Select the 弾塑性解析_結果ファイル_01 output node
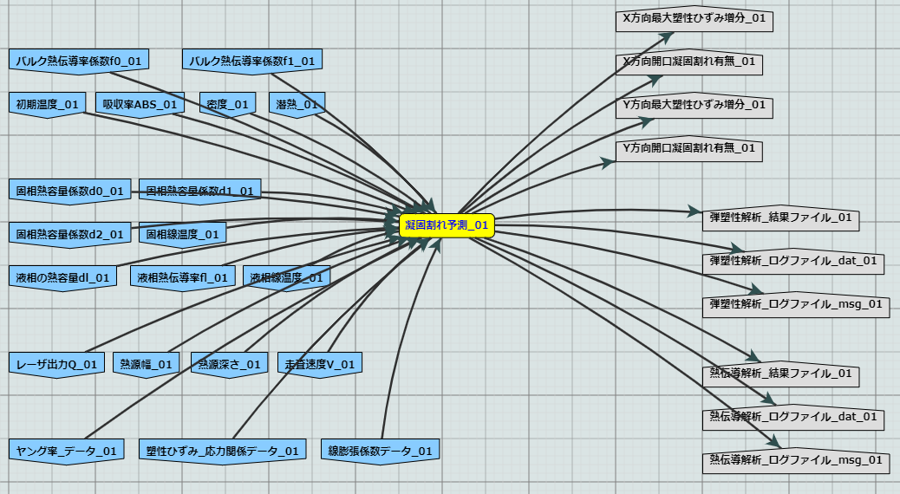The image size is (900, 494). (x=780, y=218)
